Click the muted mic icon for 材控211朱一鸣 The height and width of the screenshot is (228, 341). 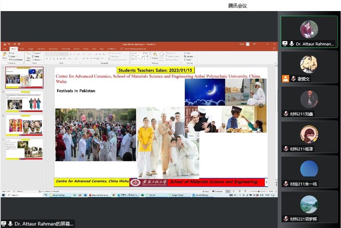point(286,184)
